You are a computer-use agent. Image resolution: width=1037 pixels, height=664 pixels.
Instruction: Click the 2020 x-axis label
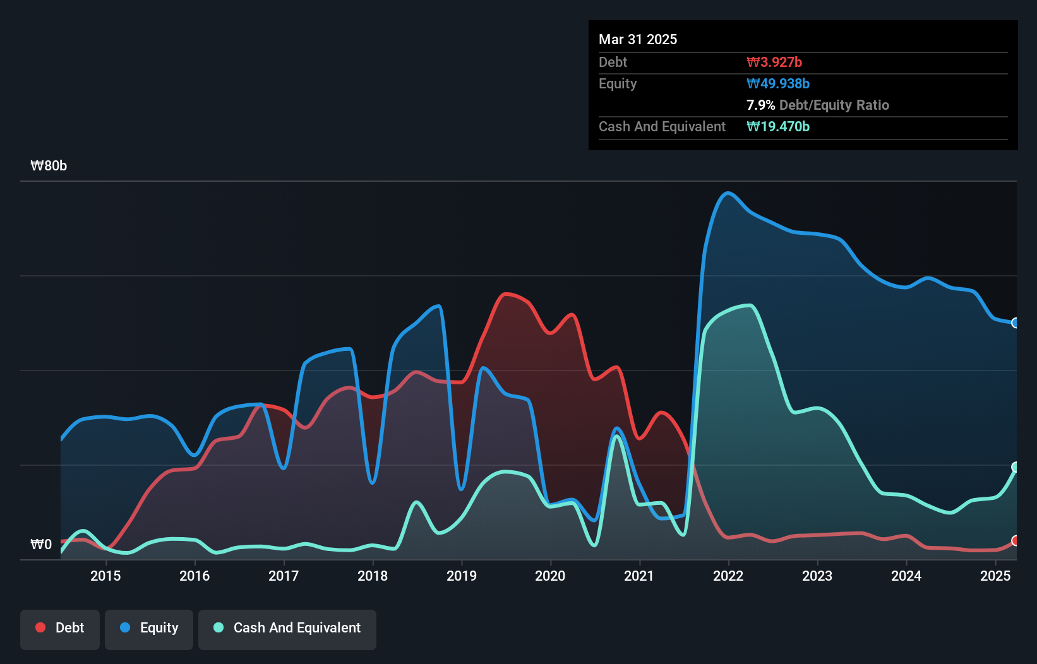550,576
